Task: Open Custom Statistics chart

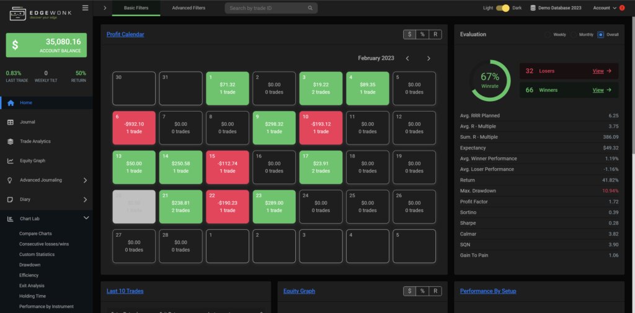Action: 37,254
